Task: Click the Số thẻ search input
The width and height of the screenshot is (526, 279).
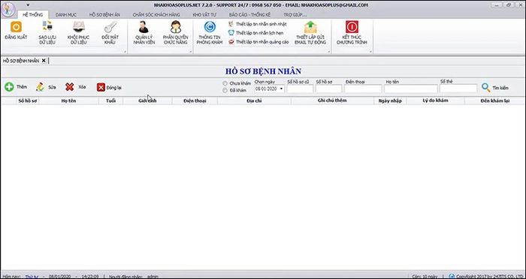Action: (x=458, y=88)
